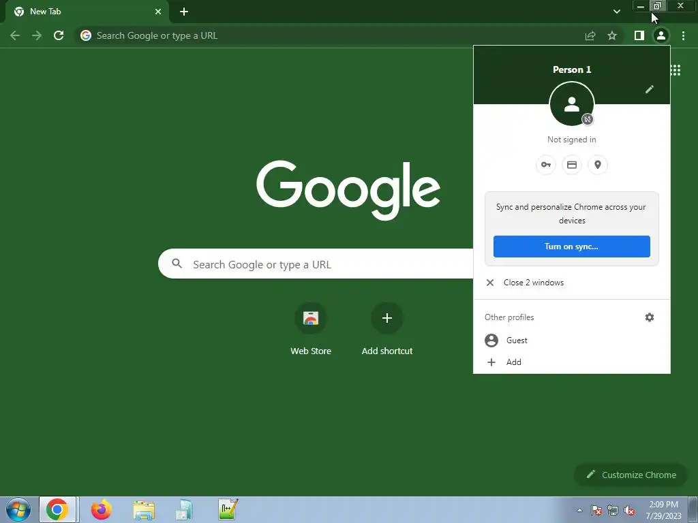Click Customize Chrome button
Image resolution: width=698 pixels, height=523 pixels.
point(631,475)
